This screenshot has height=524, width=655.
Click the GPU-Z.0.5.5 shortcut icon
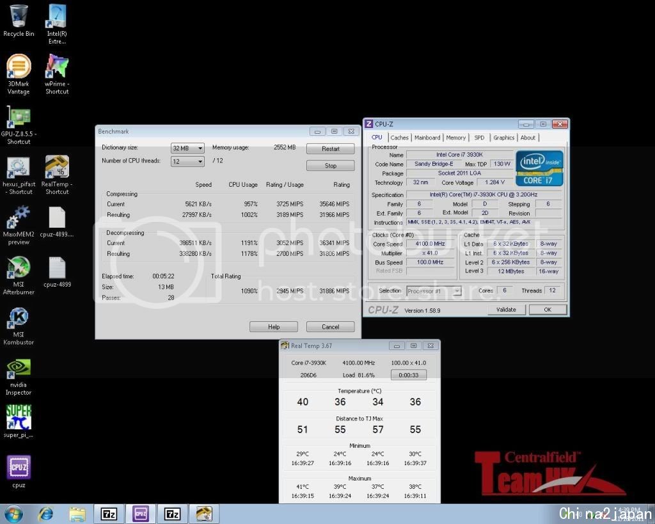[x=19, y=125]
